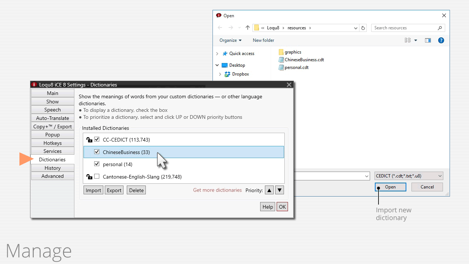Expand the Organize dropdown menu
Screen dimensions: 469x264
click(x=230, y=40)
